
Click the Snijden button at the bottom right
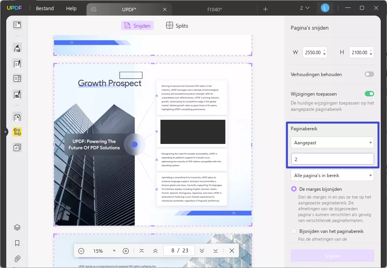point(332,256)
